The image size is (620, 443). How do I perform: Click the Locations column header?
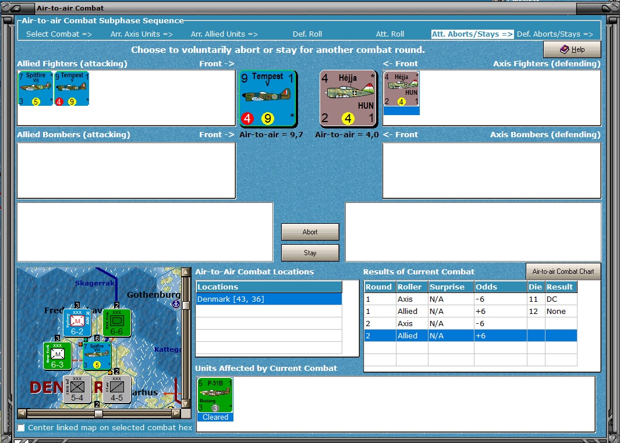point(269,287)
